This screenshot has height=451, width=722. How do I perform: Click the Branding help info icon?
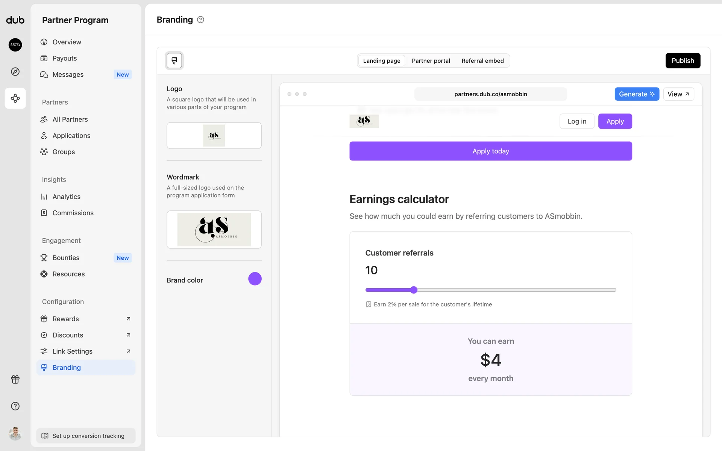click(x=200, y=20)
